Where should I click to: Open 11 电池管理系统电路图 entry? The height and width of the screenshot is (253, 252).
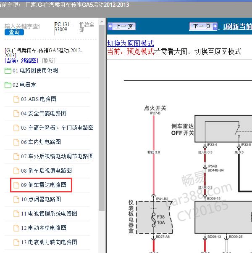(49, 213)
